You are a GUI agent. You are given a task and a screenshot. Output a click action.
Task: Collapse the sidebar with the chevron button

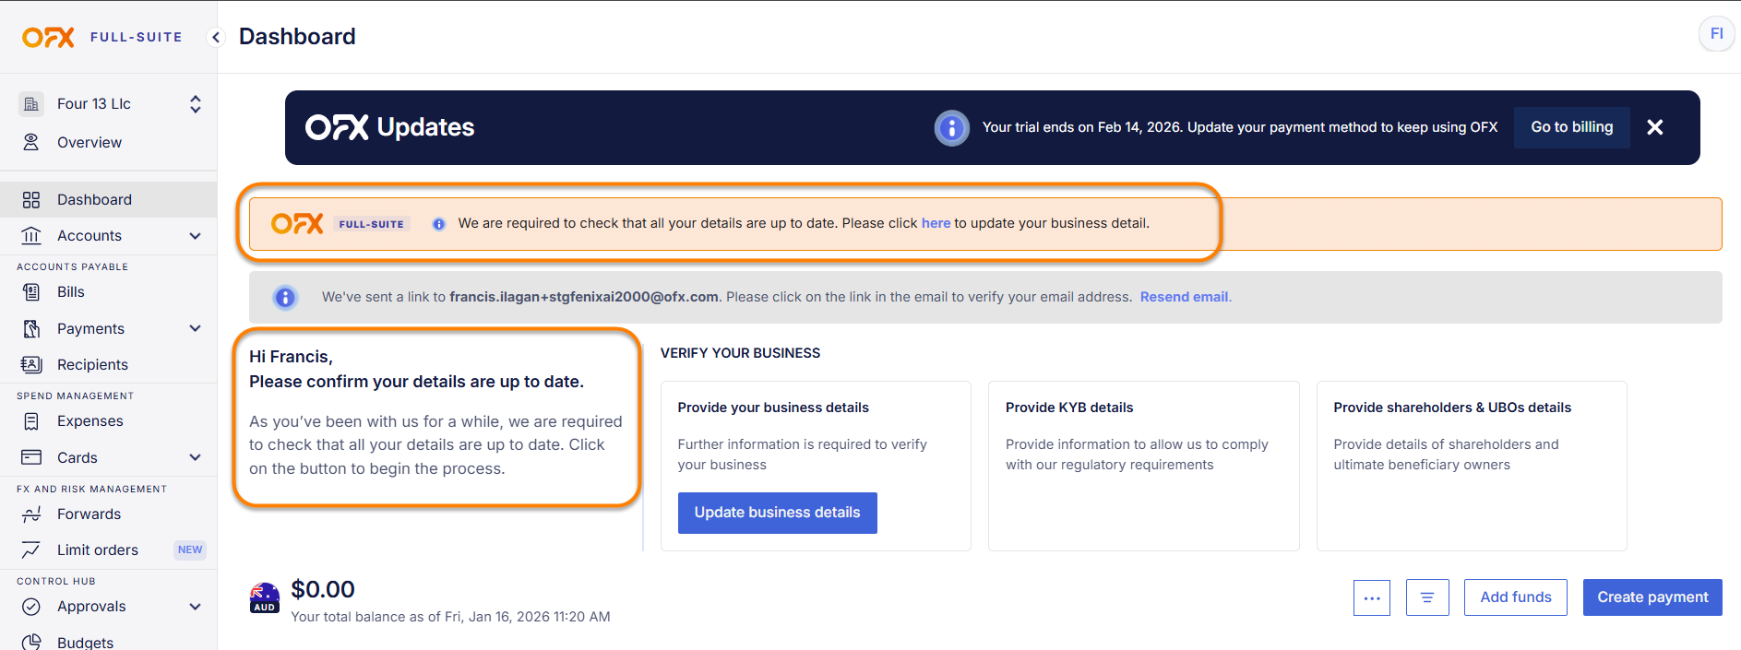tap(216, 37)
